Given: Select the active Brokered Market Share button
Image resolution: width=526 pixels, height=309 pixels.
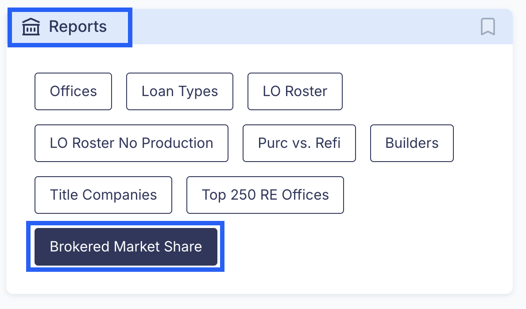Looking at the screenshot, I should click(126, 247).
